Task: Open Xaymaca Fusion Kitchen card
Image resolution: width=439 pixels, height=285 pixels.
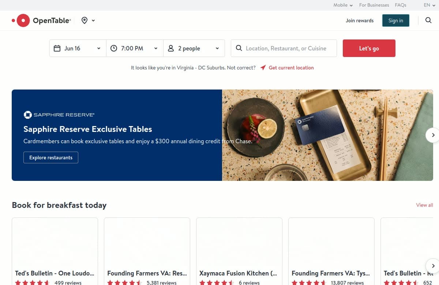Action: [239, 251]
